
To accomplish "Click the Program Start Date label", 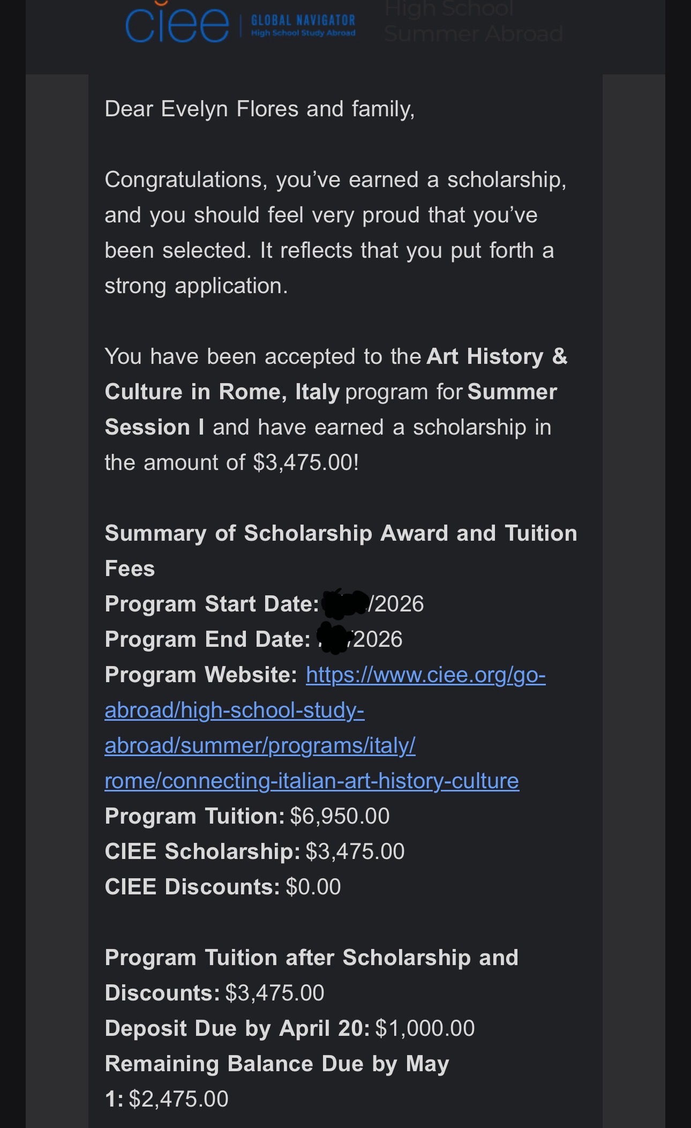I will [x=212, y=604].
